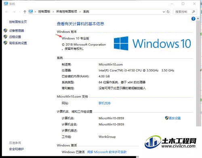The width and height of the screenshot is (202, 158).
Task: Click the scrollbar up arrow
Action: (x=198, y=19)
